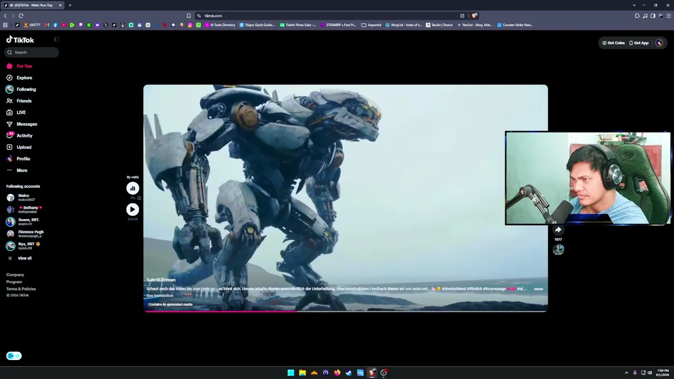Open your Profile page

point(18,159)
